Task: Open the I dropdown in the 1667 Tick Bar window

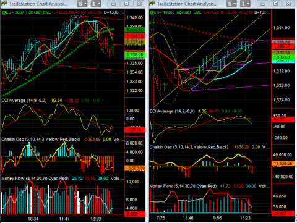Action: (x=96, y=4)
